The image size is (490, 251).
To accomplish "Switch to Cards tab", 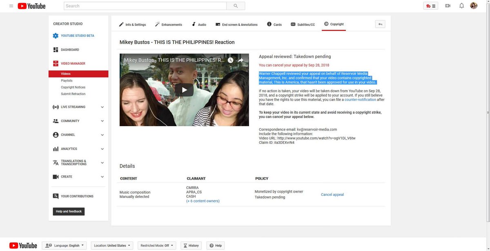I will [x=274, y=24].
